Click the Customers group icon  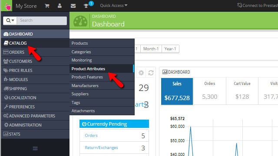[6, 61]
